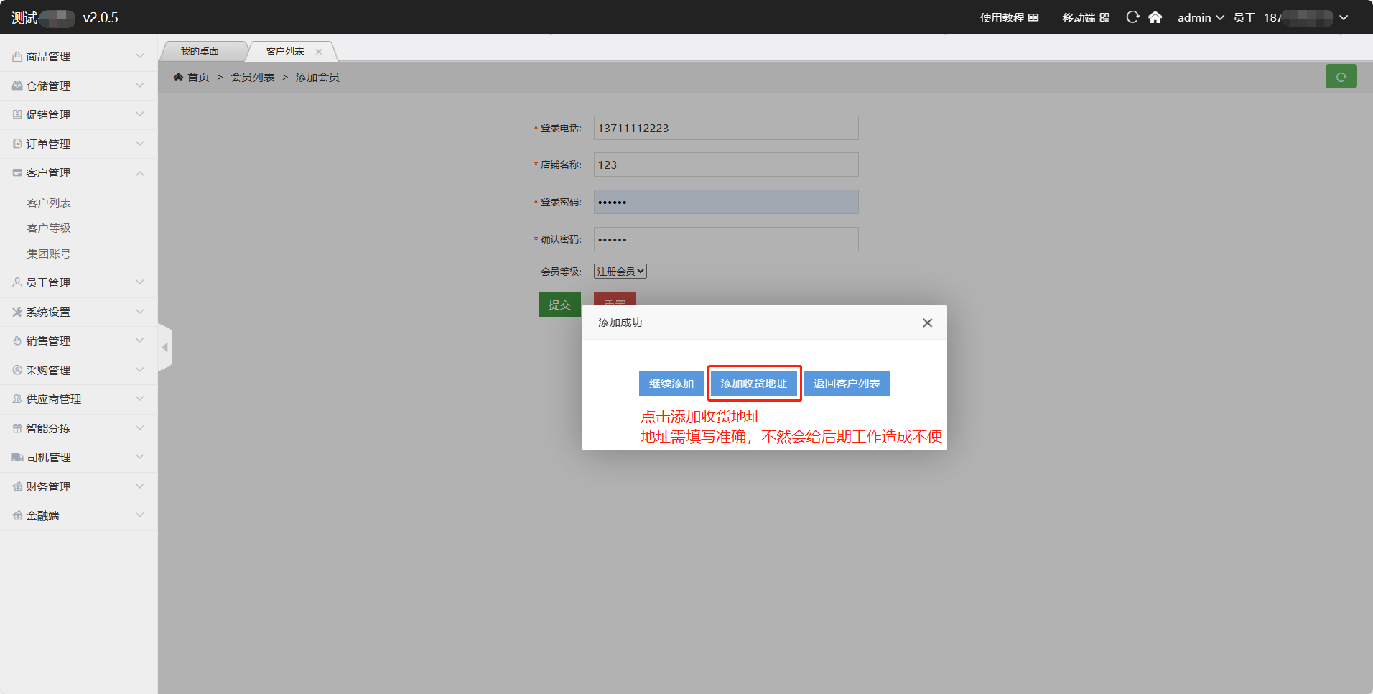Viewport: 1373px width, 694px height.
Task: Click 返回客户列表 button
Action: pyautogui.click(x=846, y=384)
